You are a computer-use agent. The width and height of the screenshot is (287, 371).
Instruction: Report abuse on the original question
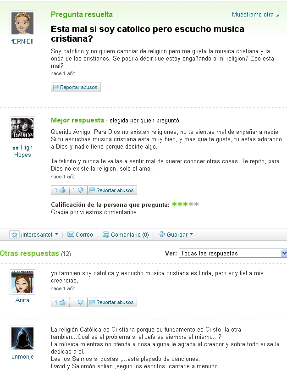point(76,87)
